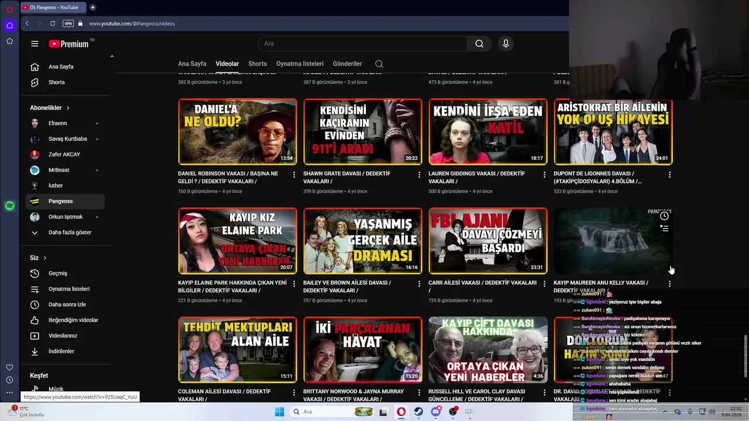Select the Videolar channel tab
The width and height of the screenshot is (749, 421).
227,64
